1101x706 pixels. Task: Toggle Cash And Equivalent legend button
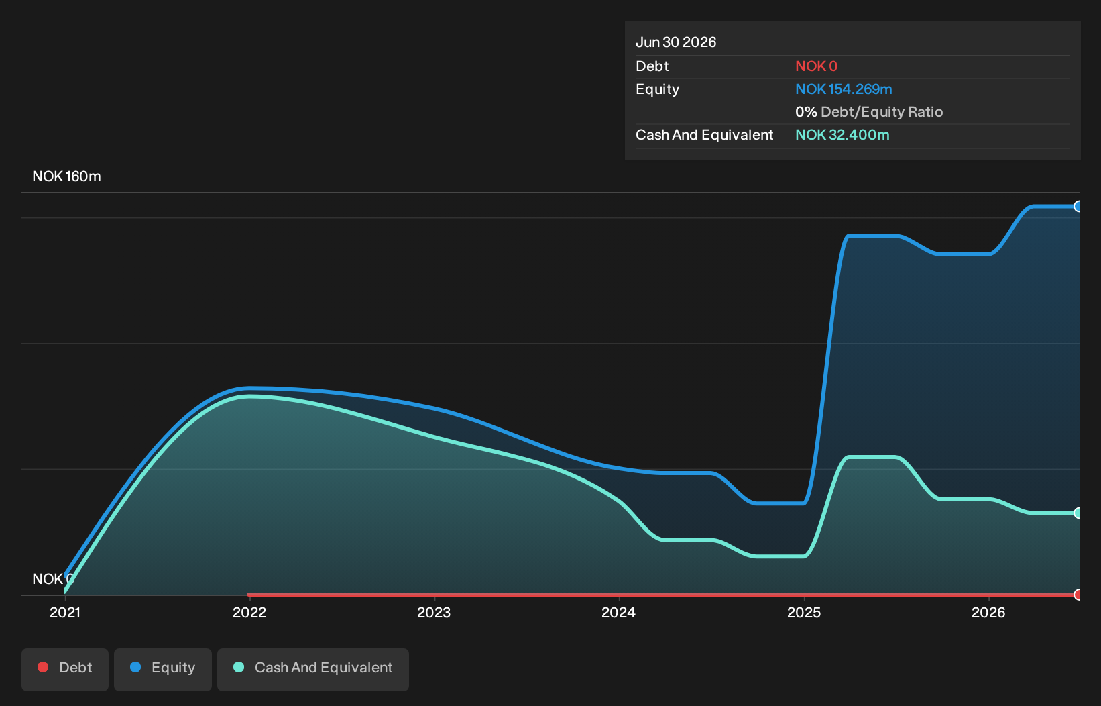[313, 669]
